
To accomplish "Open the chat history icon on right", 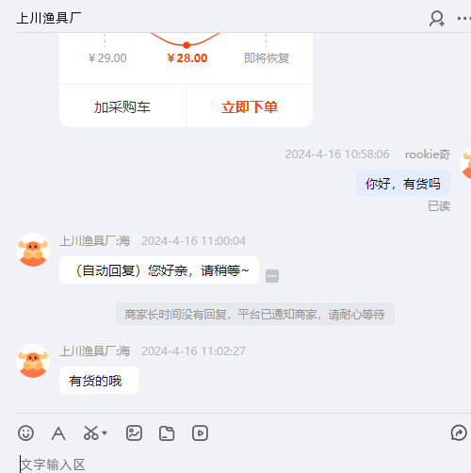I will tap(459, 433).
